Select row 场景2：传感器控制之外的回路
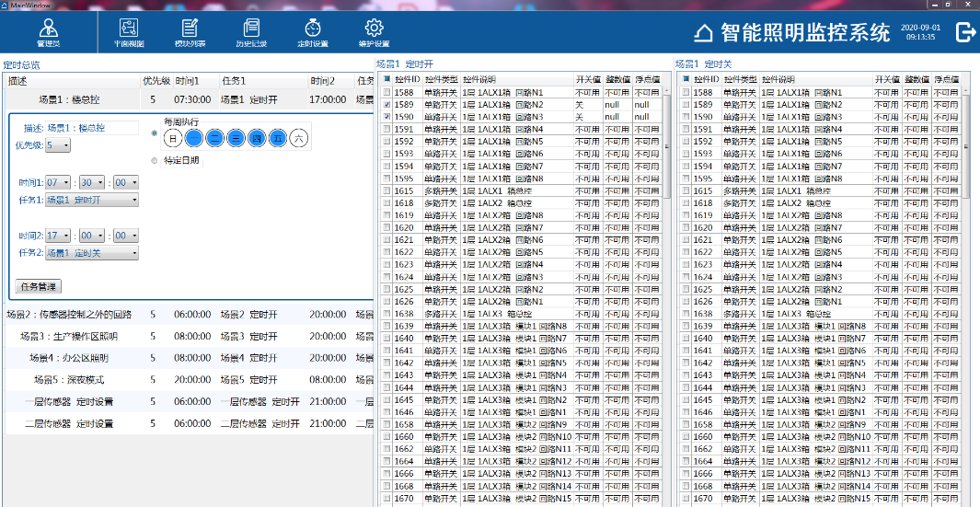Screen dimensions: 980x507 point(190,314)
